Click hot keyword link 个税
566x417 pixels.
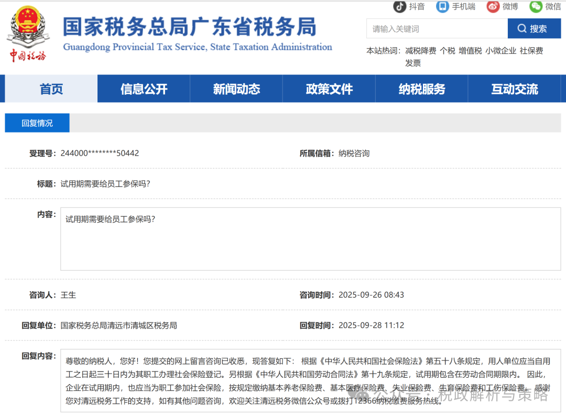click(x=447, y=51)
